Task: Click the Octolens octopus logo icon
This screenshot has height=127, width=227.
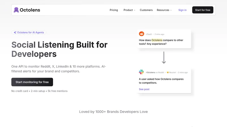Action: tap(16, 10)
